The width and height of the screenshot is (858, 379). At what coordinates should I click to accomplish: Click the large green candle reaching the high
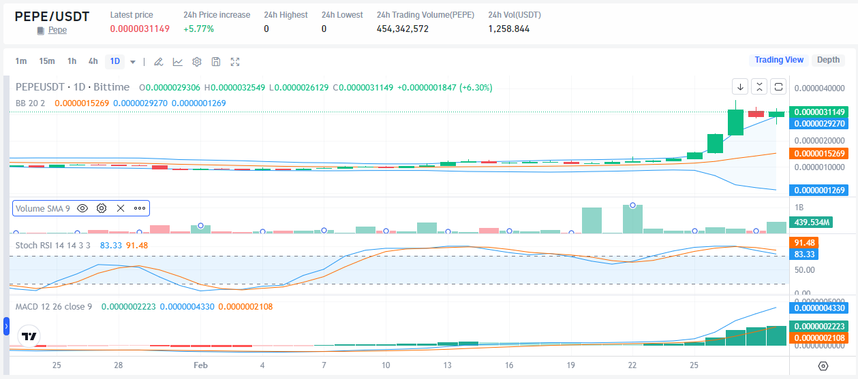point(735,122)
